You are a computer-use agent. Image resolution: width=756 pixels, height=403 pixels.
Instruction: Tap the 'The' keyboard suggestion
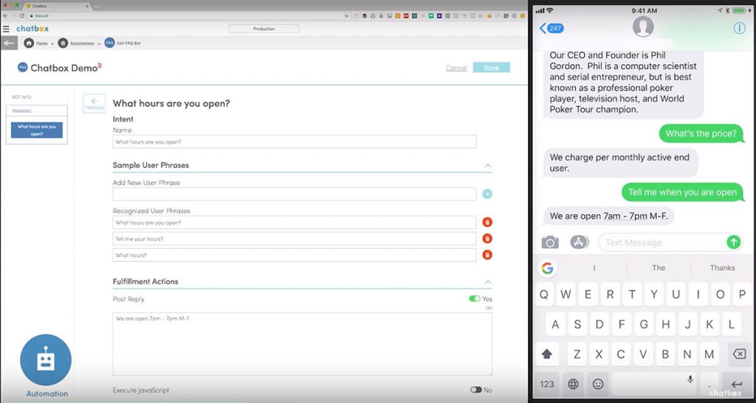[x=659, y=268]
